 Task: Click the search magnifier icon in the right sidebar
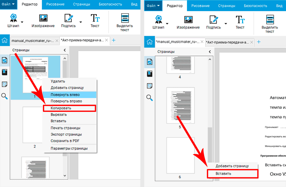149,98
